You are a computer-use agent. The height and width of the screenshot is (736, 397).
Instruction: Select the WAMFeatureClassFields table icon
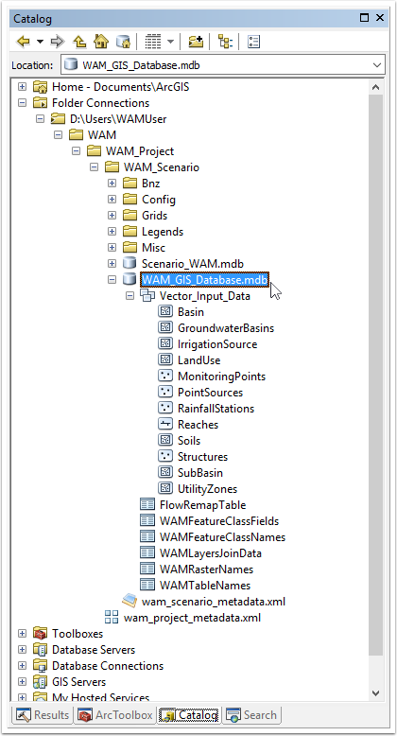tap(147, 520)
